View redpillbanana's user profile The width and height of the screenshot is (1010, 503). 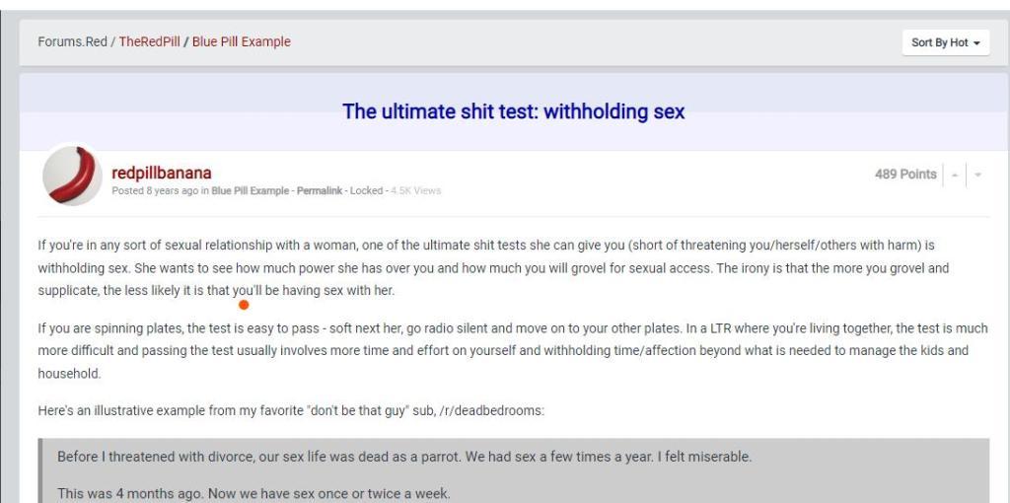[162, 174]
